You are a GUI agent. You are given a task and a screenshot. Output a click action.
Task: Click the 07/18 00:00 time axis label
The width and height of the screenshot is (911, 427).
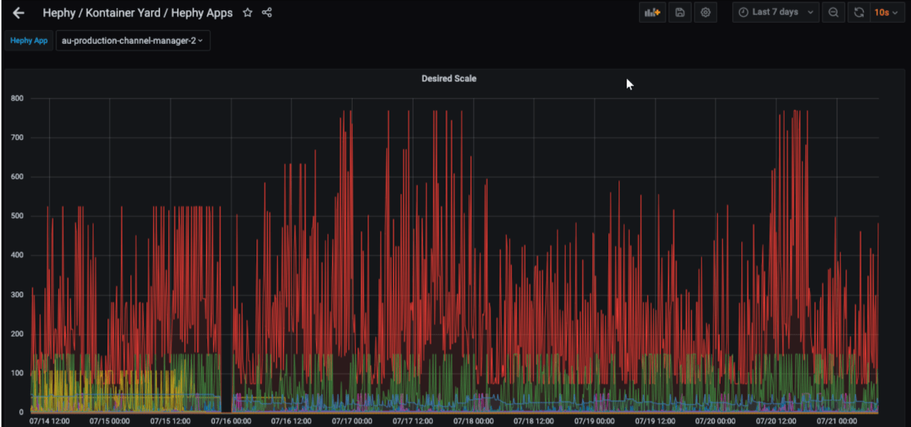[x=474, y=421]
